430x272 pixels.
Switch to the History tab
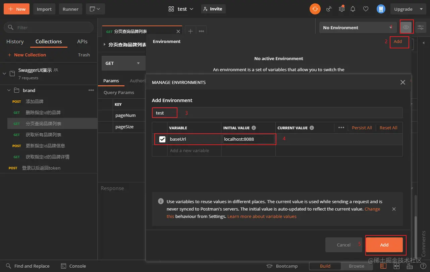pyautogui.click(x=15, y=42)
